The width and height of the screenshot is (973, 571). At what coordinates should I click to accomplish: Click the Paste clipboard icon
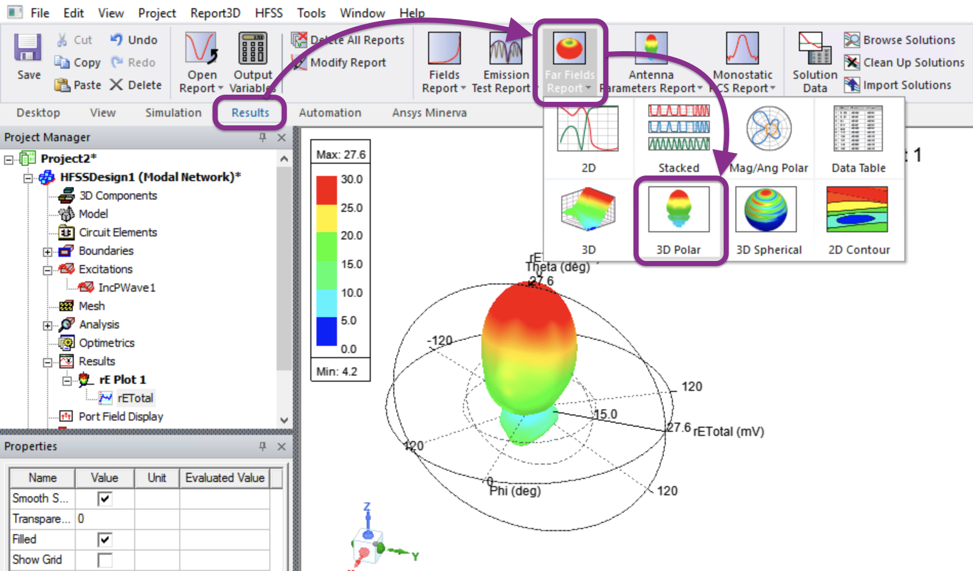tap(62, 85)
